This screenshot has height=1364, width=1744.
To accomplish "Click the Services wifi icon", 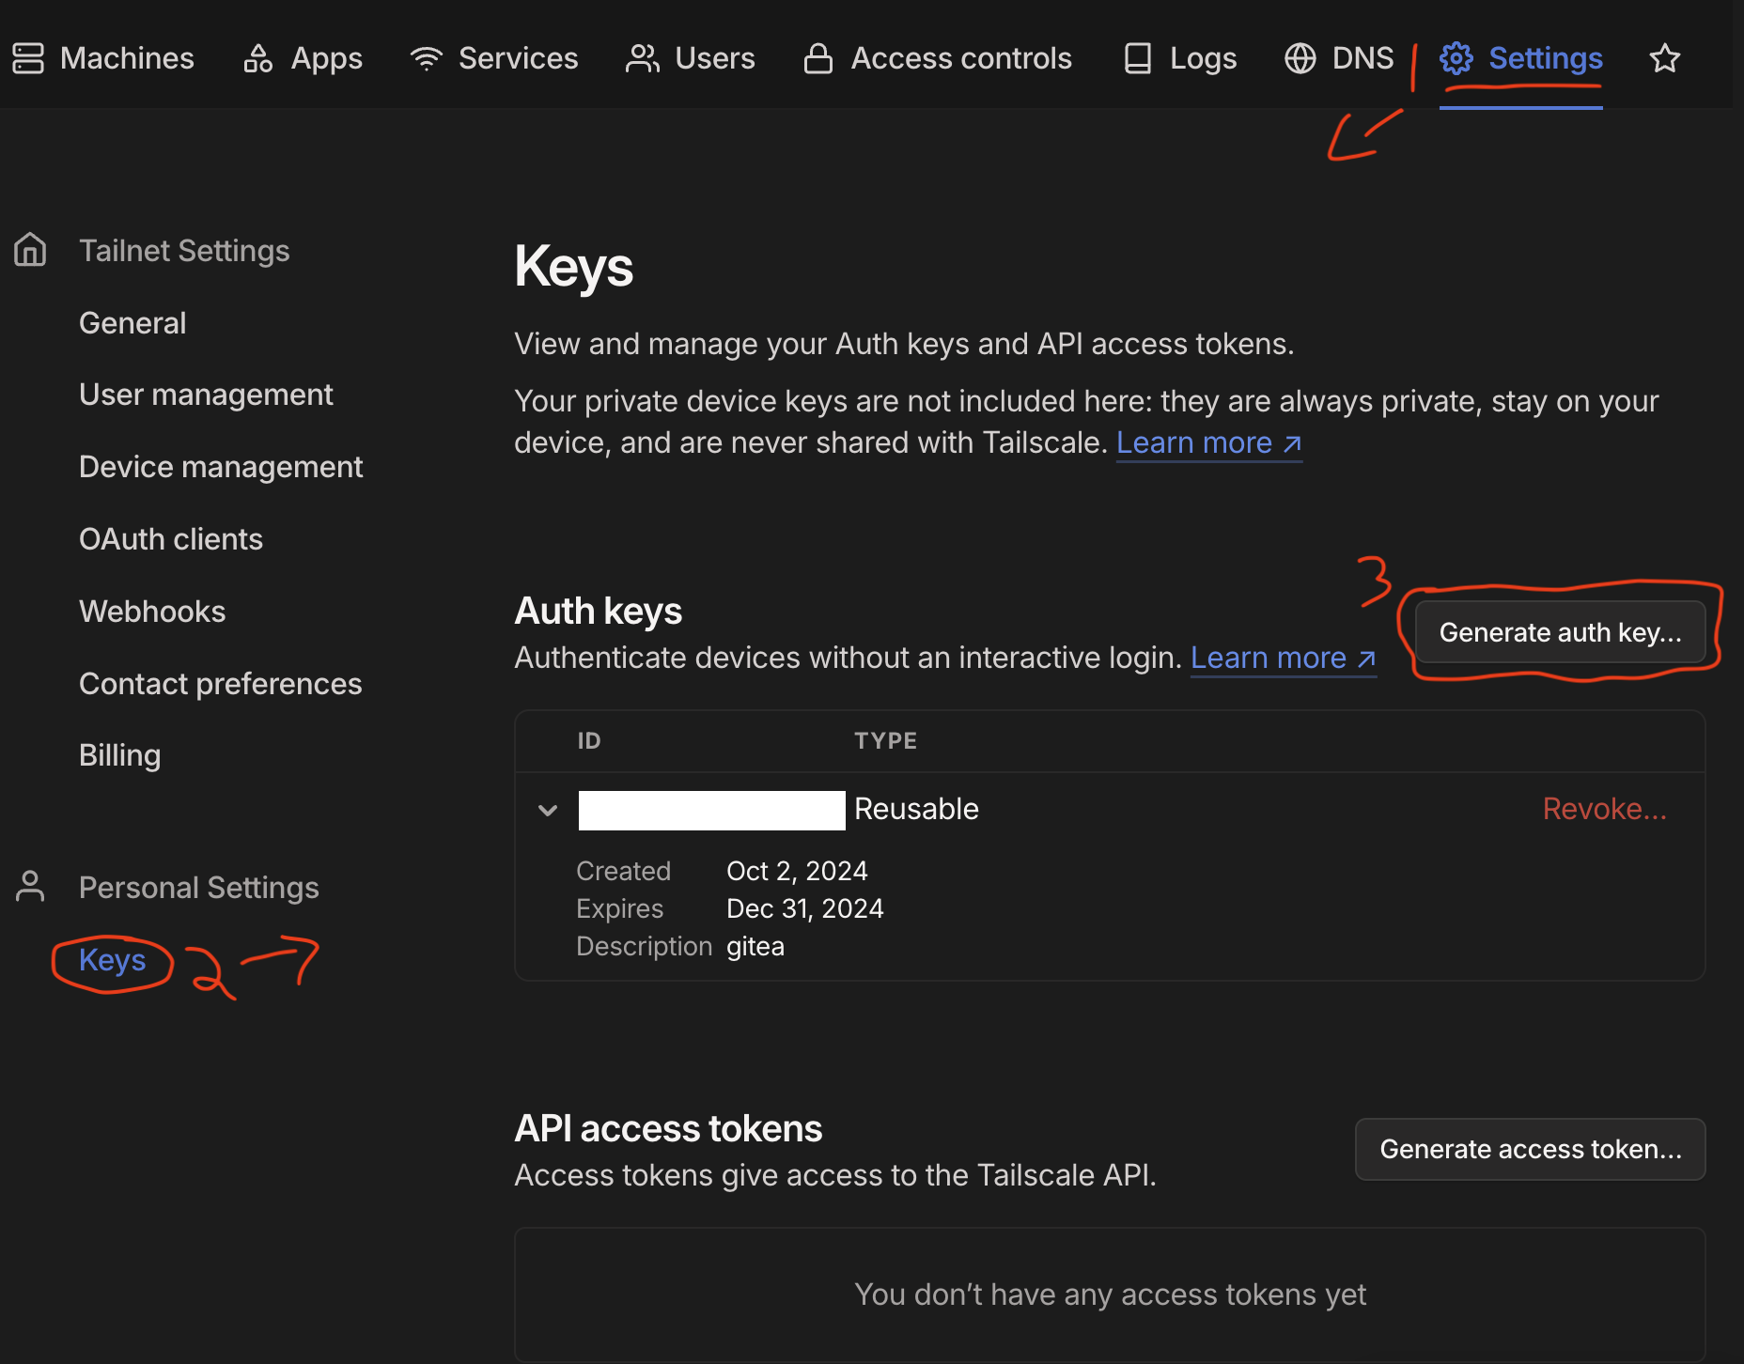I will click(427, 58).
